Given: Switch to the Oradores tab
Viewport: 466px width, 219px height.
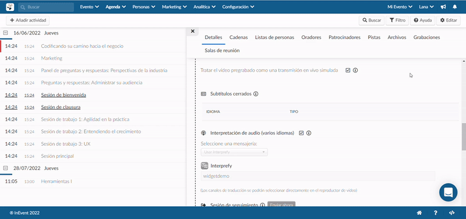Looking at the screenshot, I should tap(311, 37).
